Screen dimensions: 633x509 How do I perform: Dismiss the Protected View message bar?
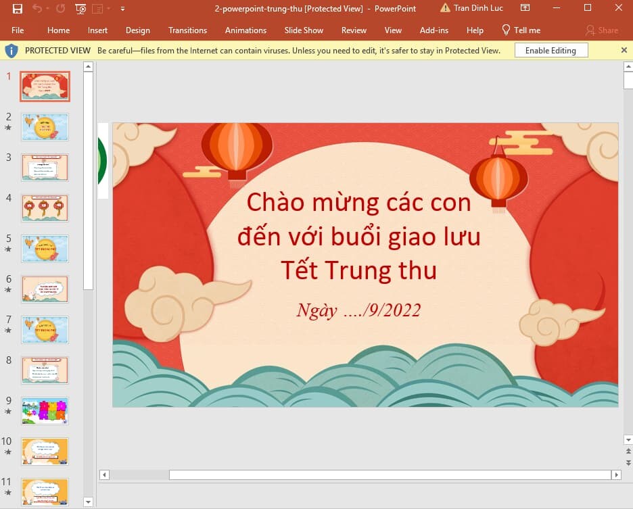click(x=624, y=50)
